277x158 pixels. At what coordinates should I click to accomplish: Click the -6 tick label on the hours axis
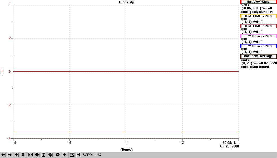point(70,143)
